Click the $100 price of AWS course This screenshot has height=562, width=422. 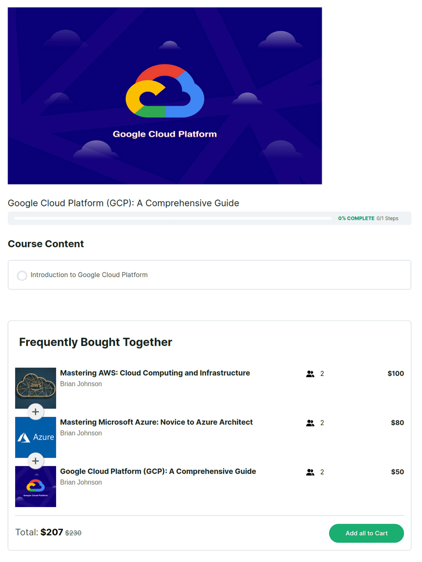pos(395,373)
